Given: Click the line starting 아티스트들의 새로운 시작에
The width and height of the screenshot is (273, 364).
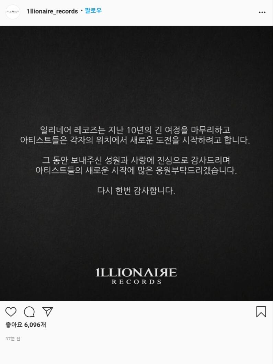Looking at the screenshot, I should pyautogui.click(x=136, y=171).
